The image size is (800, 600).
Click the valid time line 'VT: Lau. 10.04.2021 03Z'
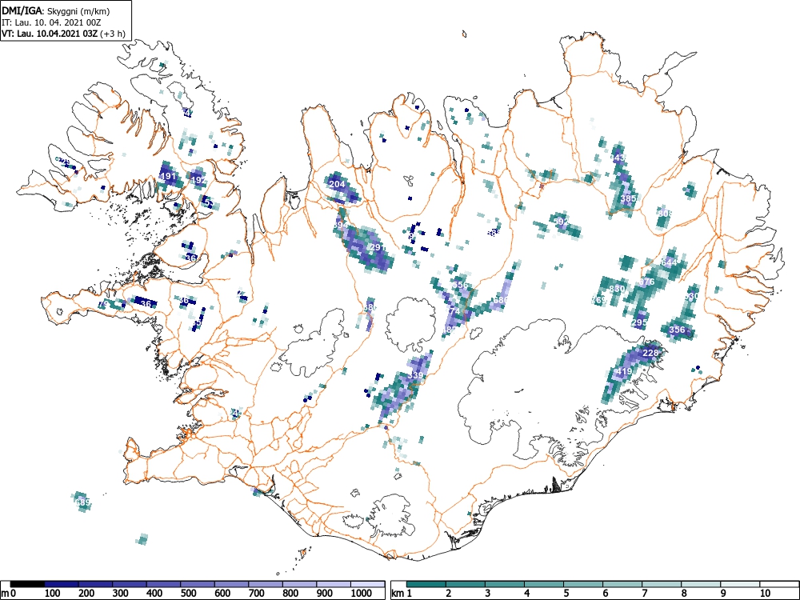coord(50,34)
